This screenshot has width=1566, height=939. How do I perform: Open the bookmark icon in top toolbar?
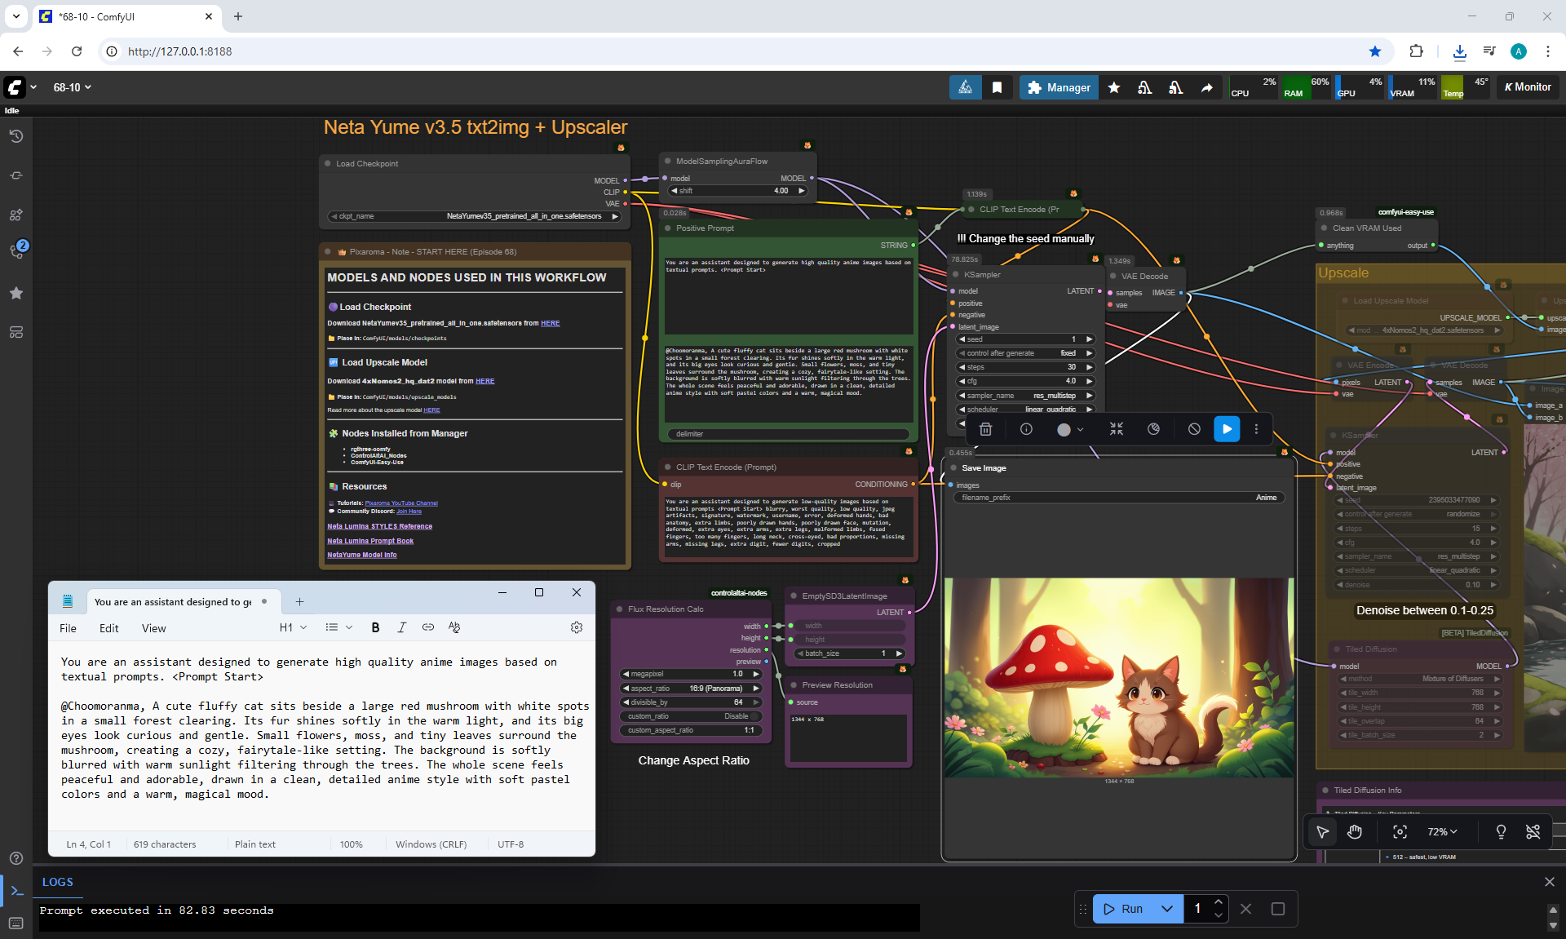(x=997, y=87)
